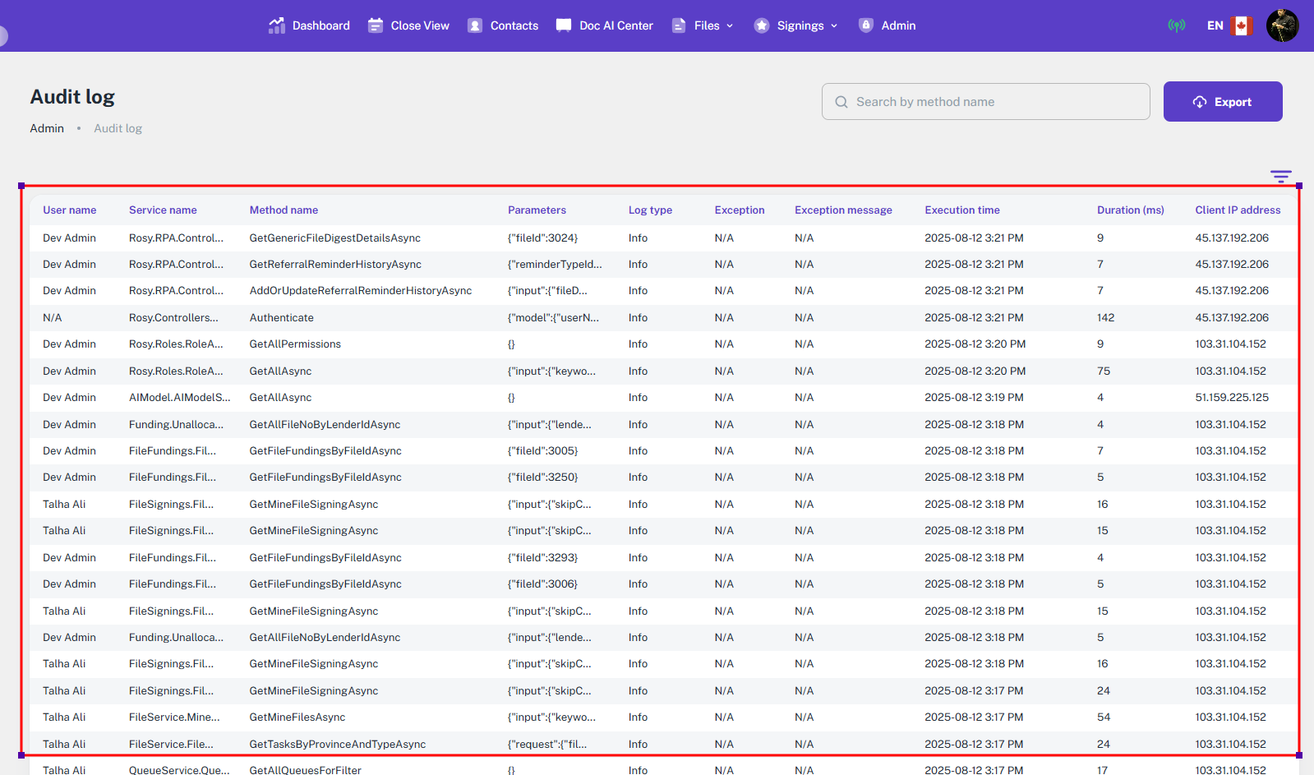Click the Close View calendar icon
Screen dimensions: 1314x775
tap(376, 25)
